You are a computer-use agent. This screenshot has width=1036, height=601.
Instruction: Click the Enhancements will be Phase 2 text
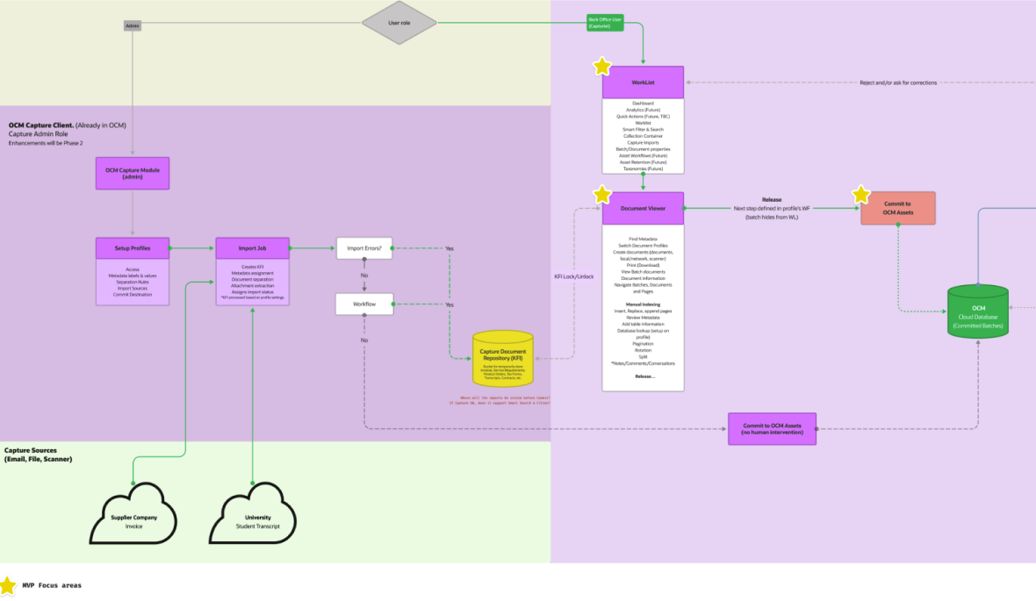click(46, 143)
